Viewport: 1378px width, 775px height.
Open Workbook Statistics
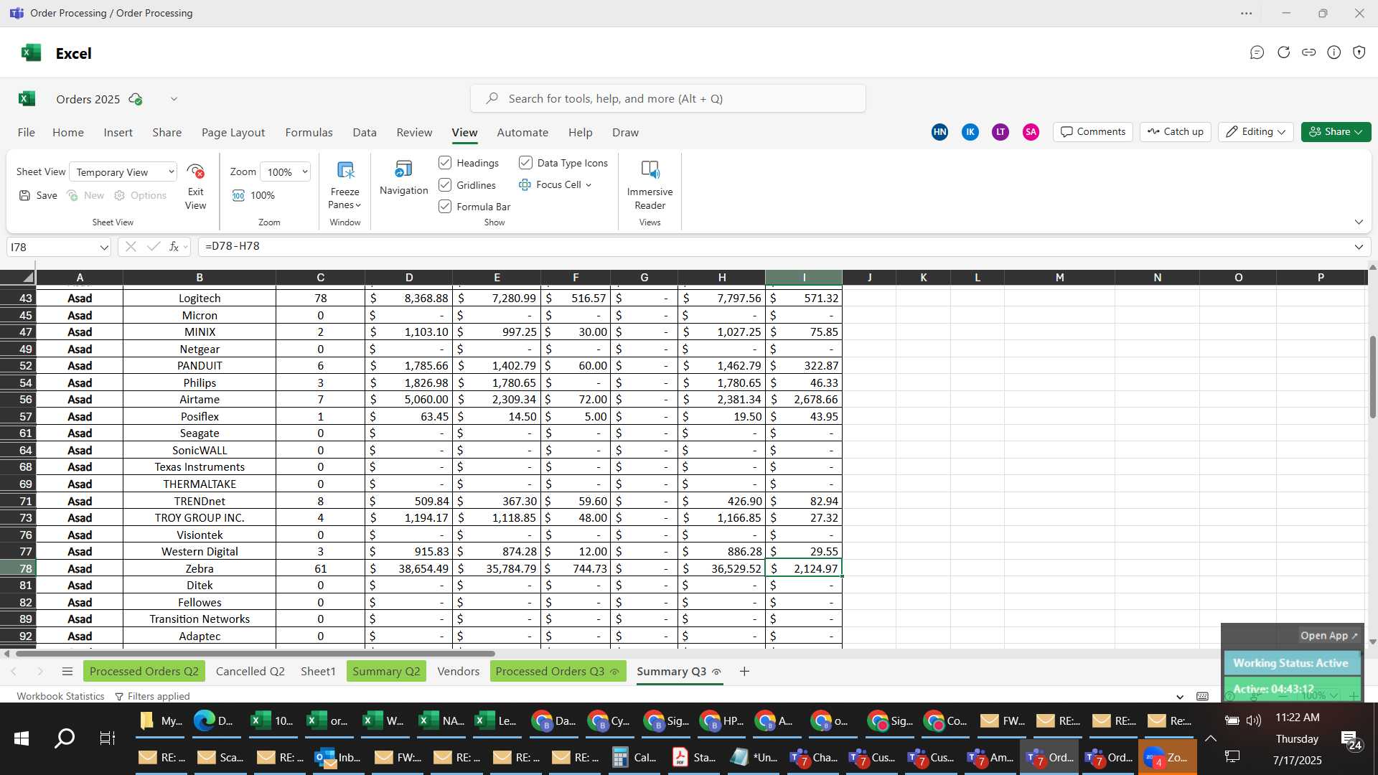[60, 696]
